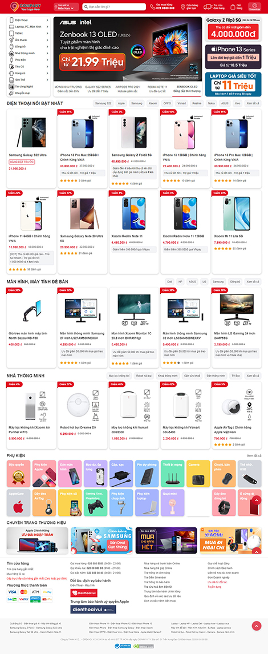Filter phones by Samsung S22 tag
The width and height of the screenshot is (268, 654).
pyautogui.click(x=103, y=103)
